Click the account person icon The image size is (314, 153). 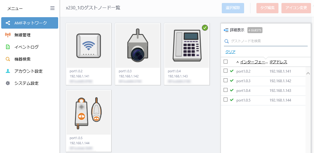click(x=8, y=71)
